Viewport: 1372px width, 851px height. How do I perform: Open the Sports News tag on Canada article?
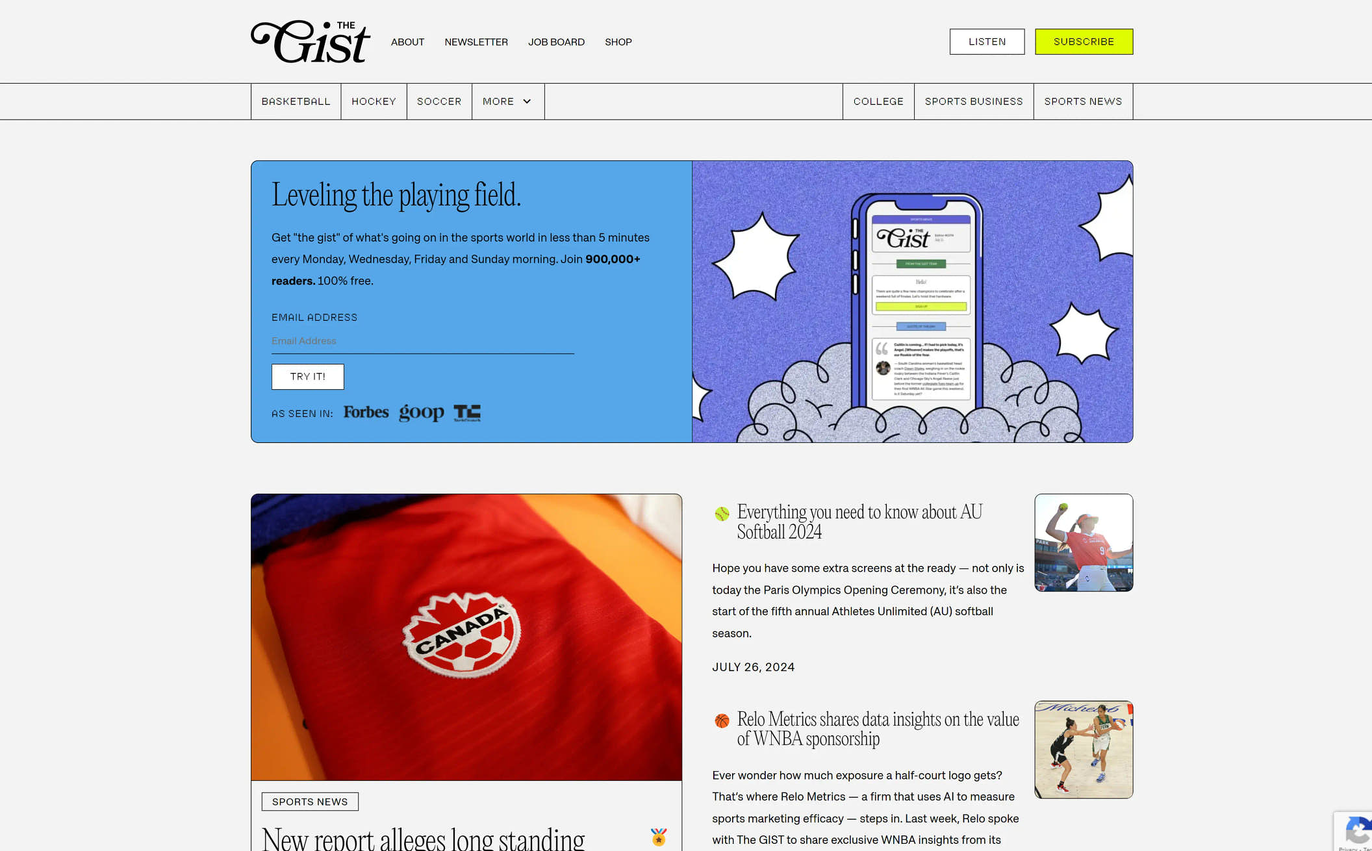(310, 802)
